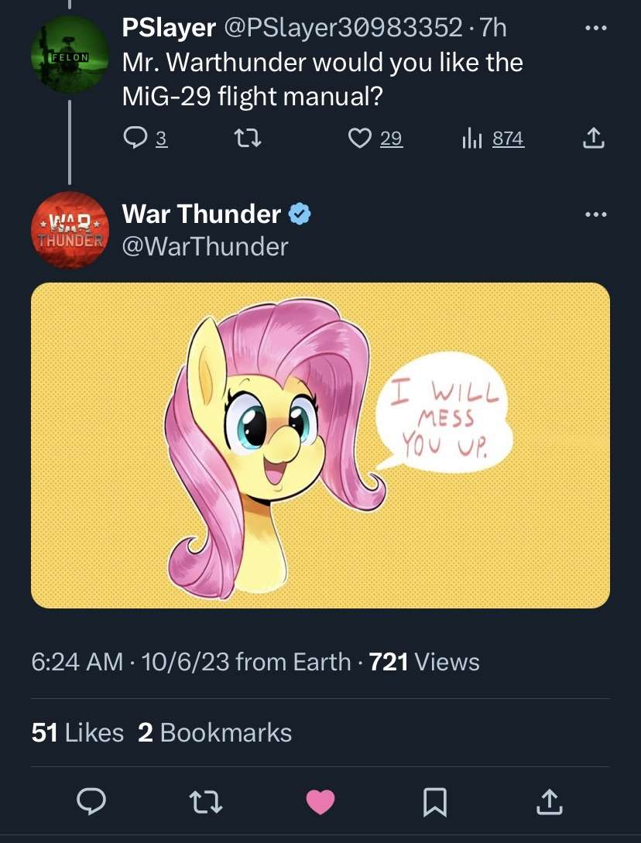641x843 pixels.
Task: Share PSlayer's tweet
Action: point(591,139)
